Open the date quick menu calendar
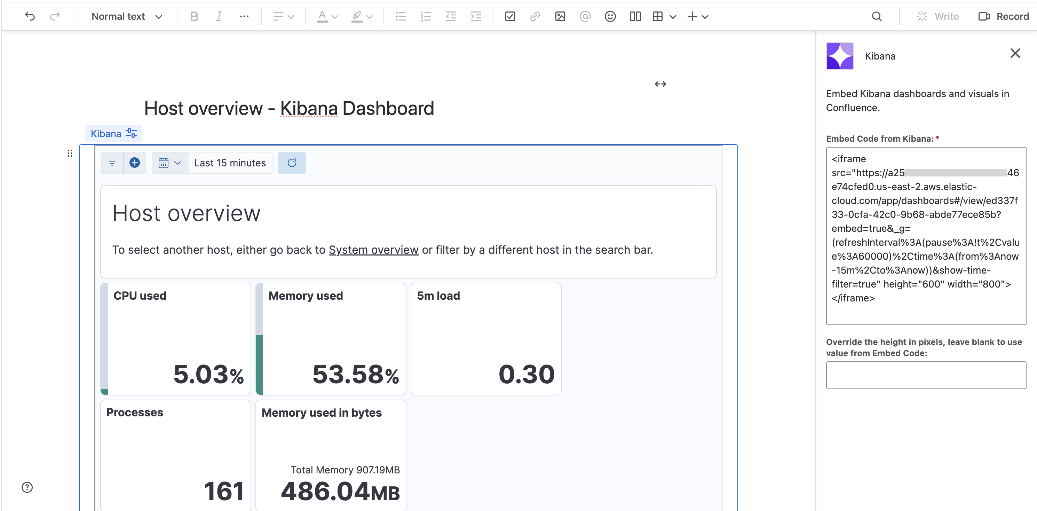The height and width of the screenshot is (511, 1037). [169, 163]
